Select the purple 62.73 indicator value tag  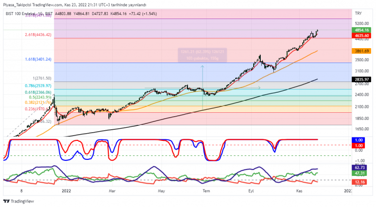tap(359, 168)
